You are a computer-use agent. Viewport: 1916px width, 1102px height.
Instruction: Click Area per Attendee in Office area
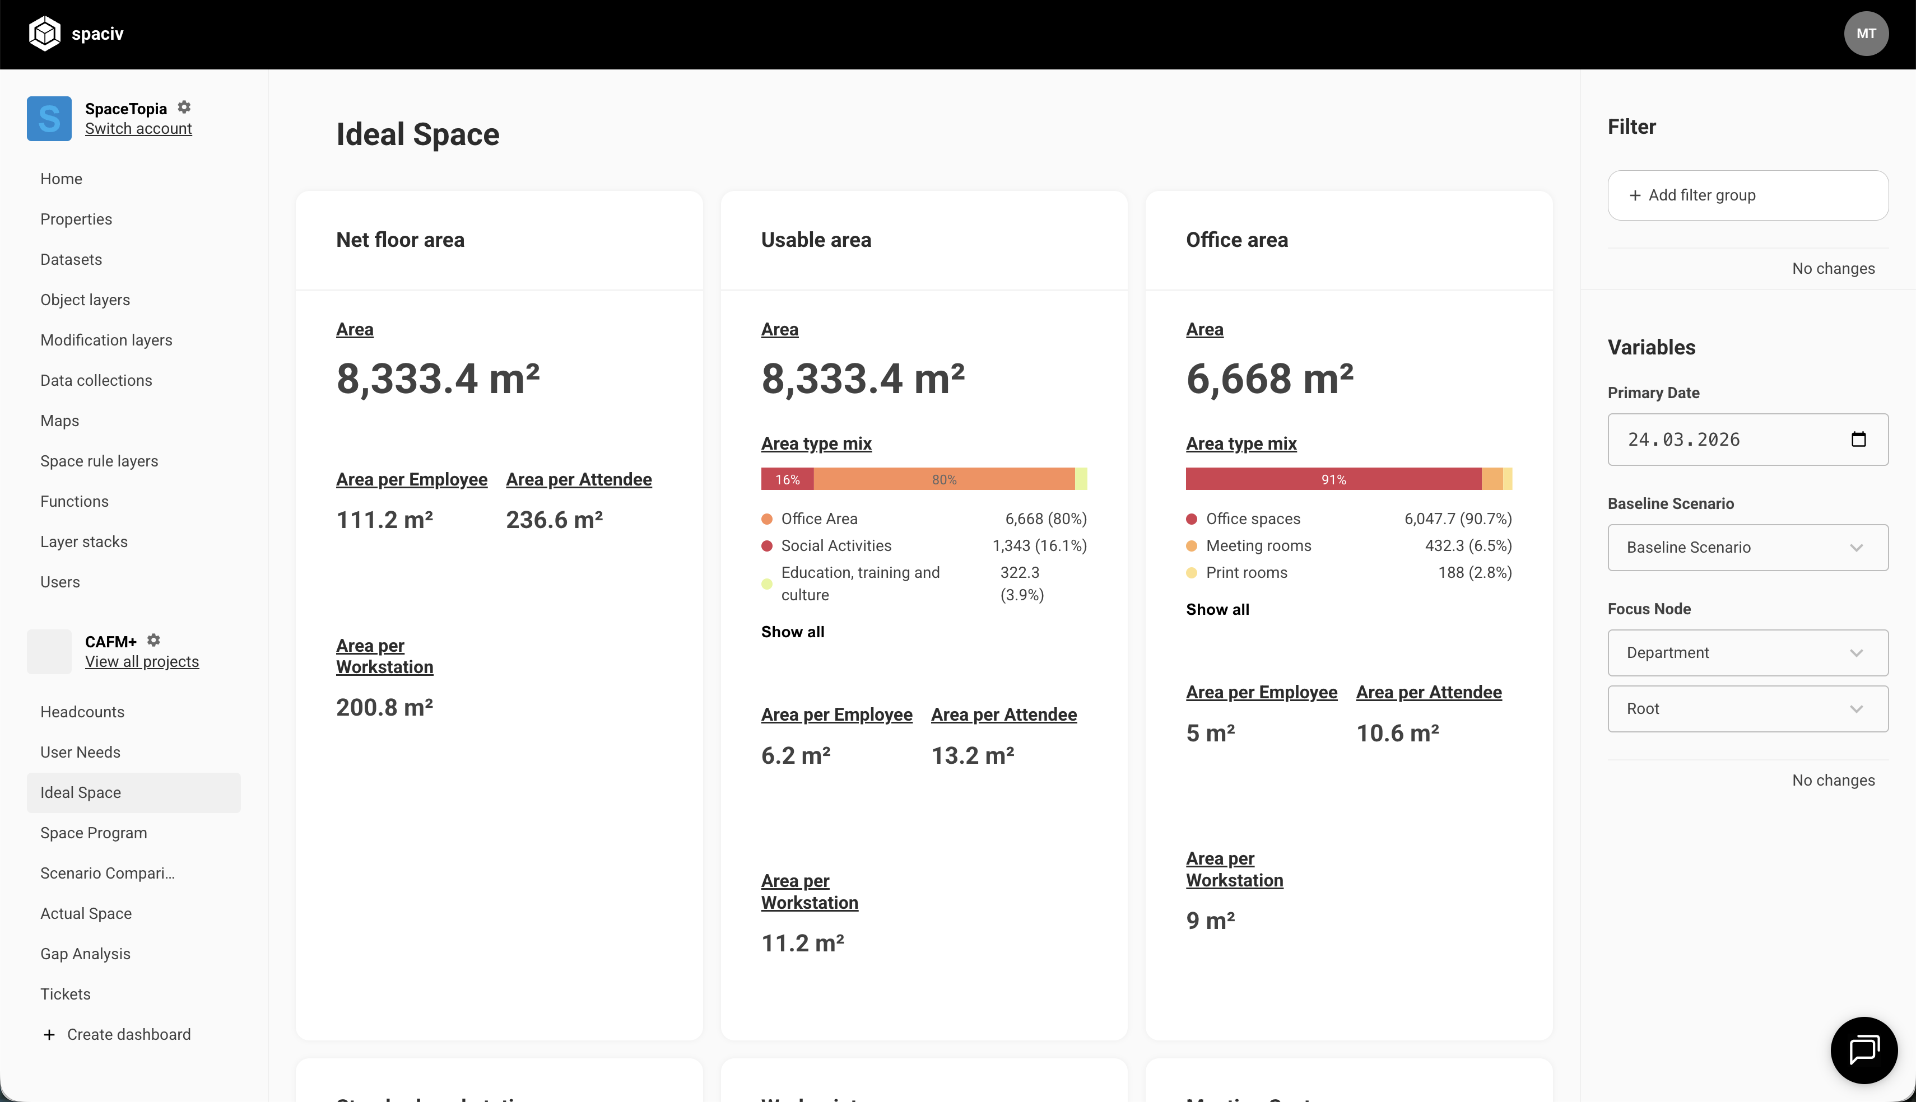(1429, 693)
